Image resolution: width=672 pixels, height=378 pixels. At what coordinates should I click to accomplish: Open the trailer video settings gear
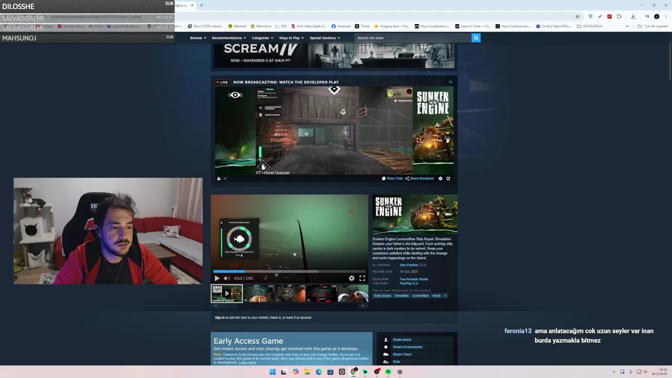tap(352, 278)
